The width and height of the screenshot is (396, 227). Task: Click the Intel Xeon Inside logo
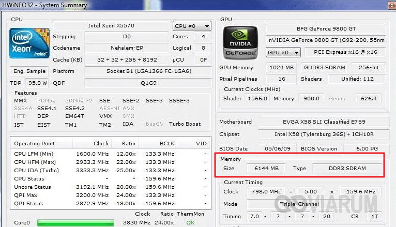pos(29,43)
